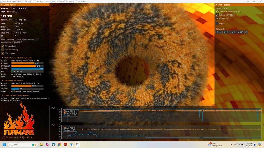Toggle the GPU monitoring checkbox
This screenshot has height=148, width=264.
coord(3,50)
